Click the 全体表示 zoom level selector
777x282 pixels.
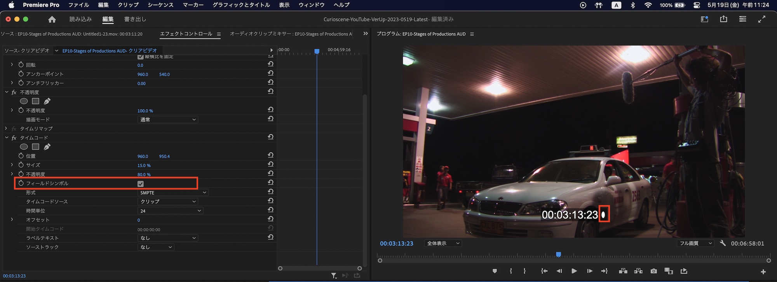click(443, 243)
